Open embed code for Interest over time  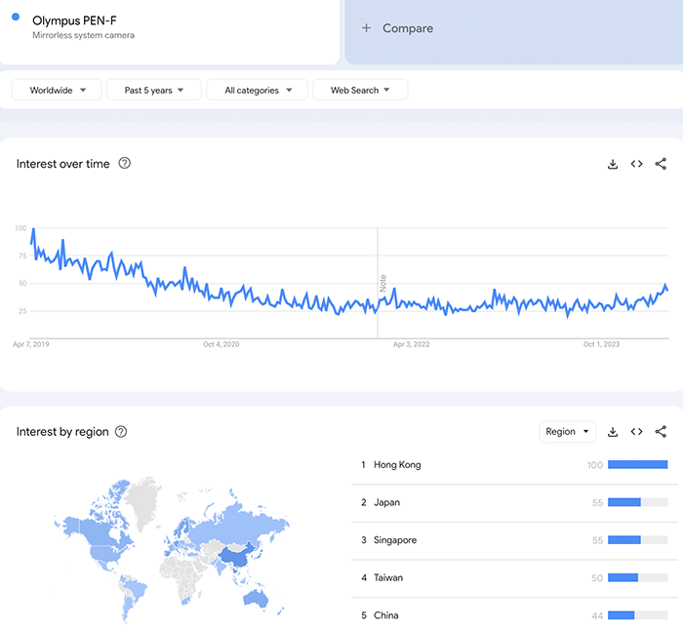pos(636,164)
